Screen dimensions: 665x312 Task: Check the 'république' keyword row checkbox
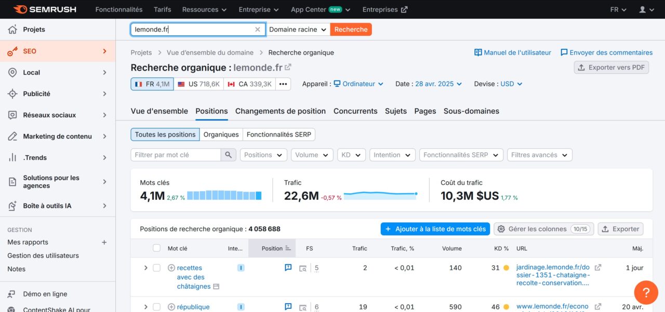(x=157, y=306)
